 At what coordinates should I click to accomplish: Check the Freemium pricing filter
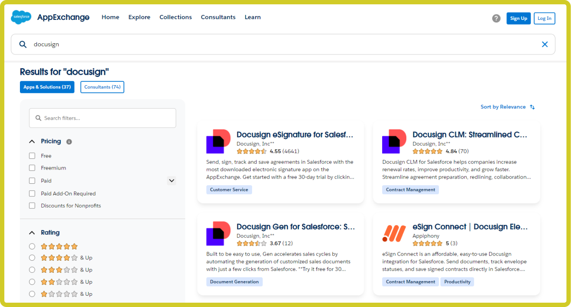click(x=32, y=168)
